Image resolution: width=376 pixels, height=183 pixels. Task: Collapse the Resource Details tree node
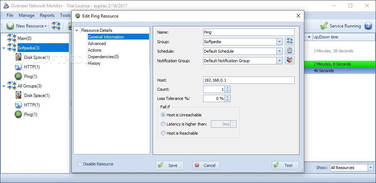[x=77, y=30]
